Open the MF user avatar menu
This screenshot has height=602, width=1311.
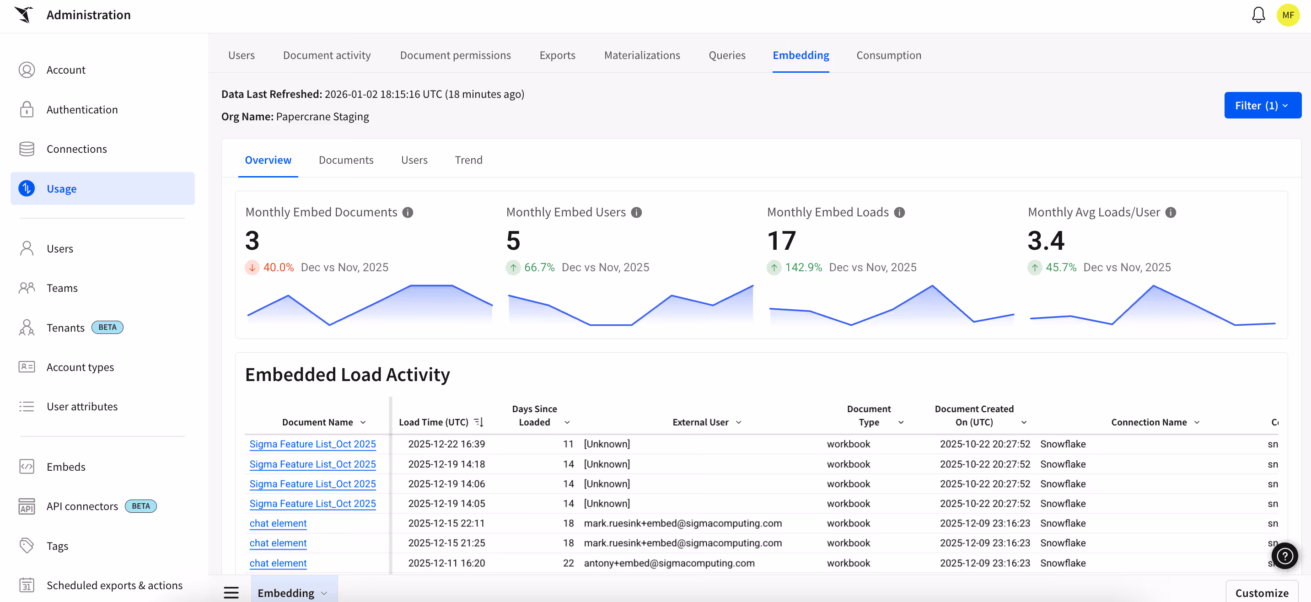tap(1288, 15)
